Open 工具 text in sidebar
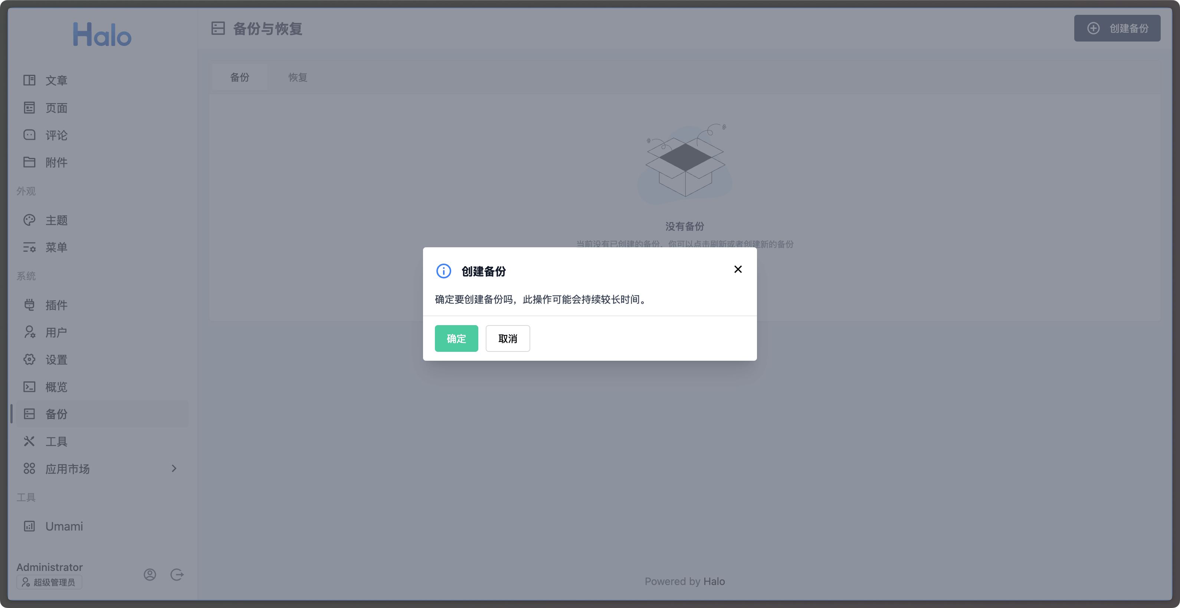Viewport: 1180px width, 608px height. tap(56, 442)
